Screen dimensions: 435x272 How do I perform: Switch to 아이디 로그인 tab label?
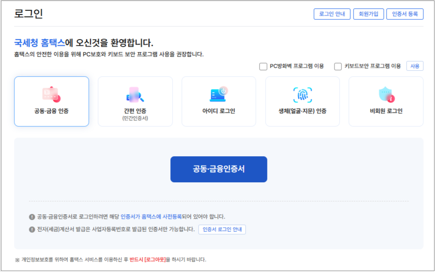pos(219,111)
